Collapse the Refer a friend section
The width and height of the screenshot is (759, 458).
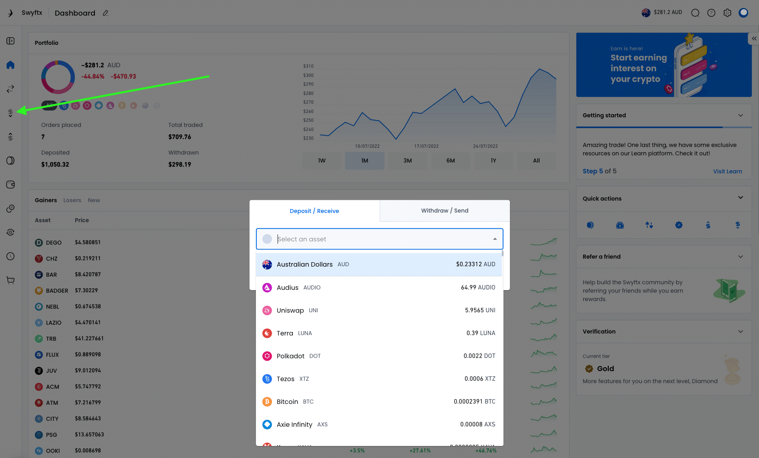click(741, 257)
